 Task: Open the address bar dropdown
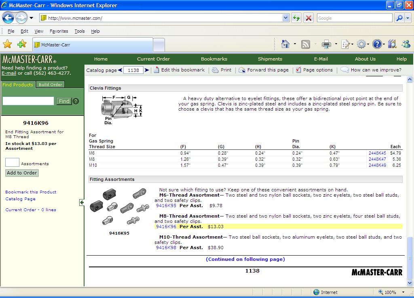(286, 18)
